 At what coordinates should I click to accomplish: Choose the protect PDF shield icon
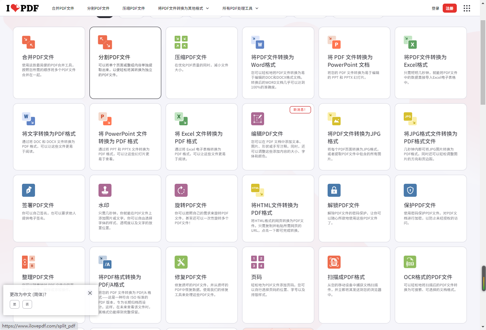click(x=410, y=190)
